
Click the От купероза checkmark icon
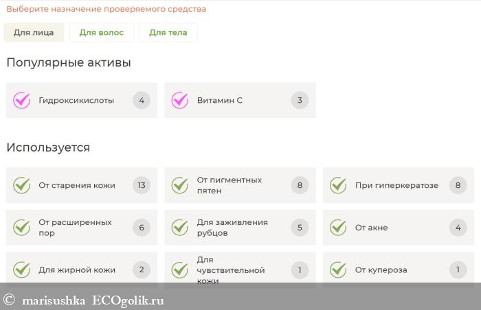coord(338,270)
